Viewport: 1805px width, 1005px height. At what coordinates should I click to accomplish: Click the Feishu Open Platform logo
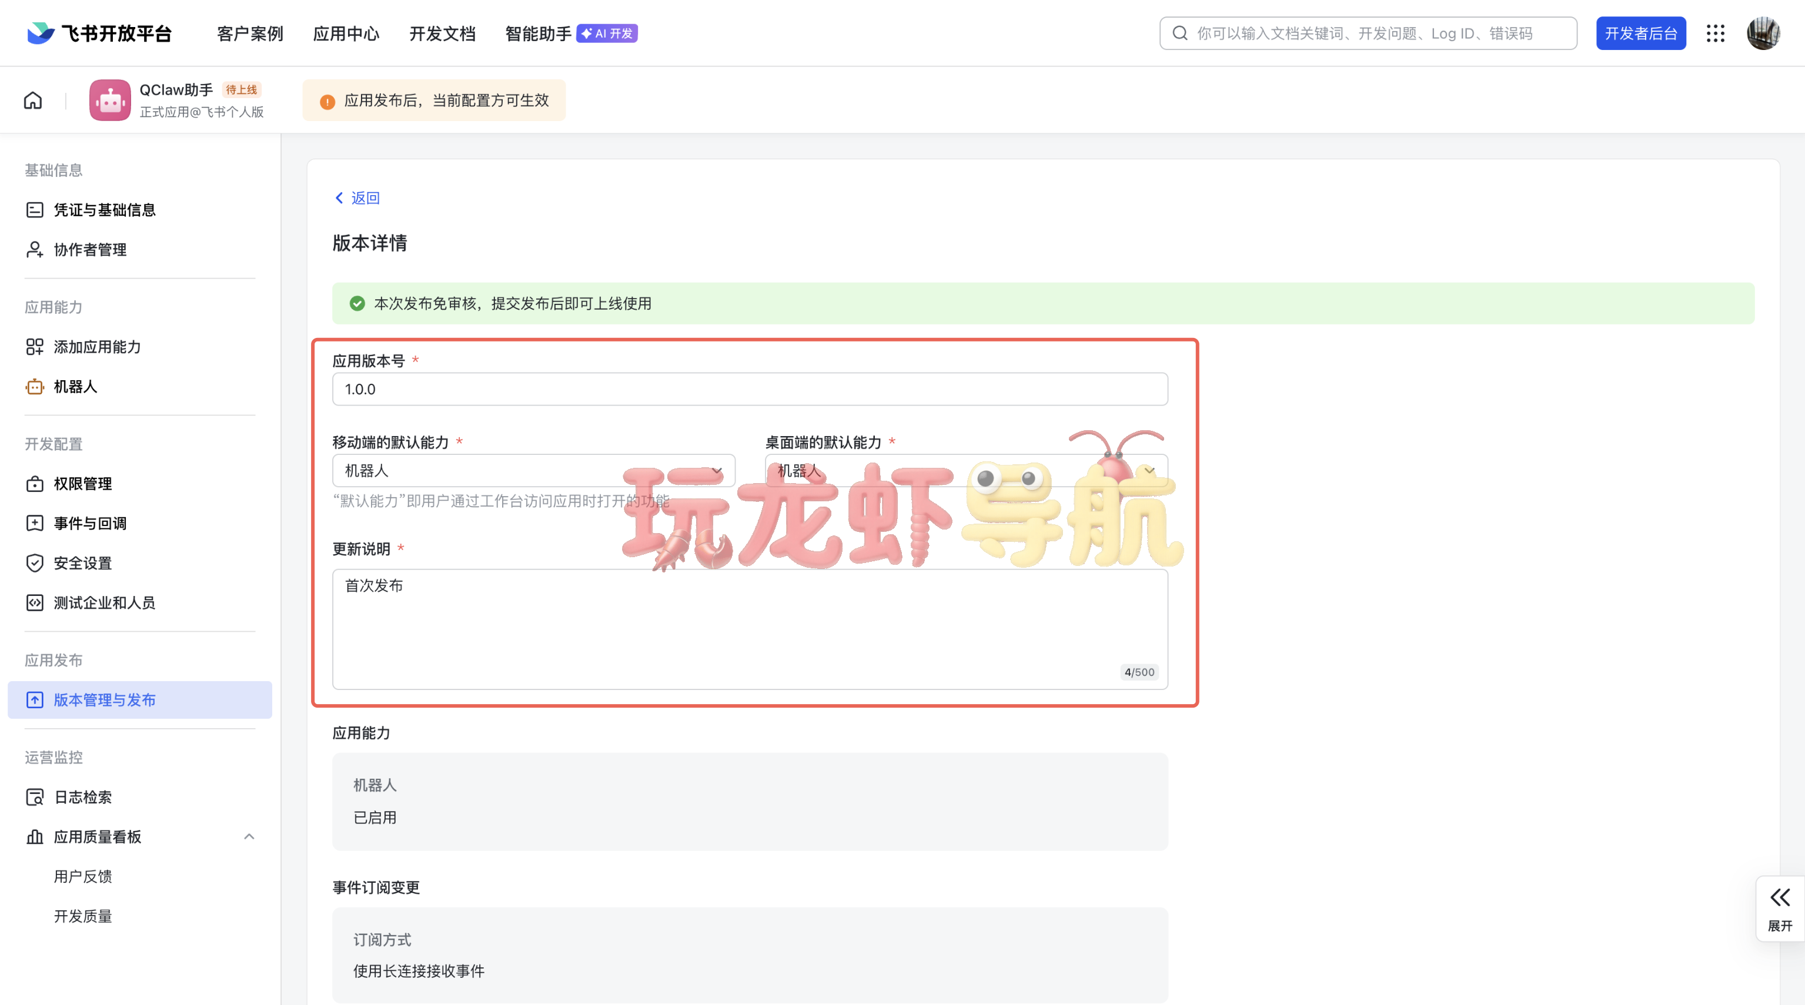(99, 33)
